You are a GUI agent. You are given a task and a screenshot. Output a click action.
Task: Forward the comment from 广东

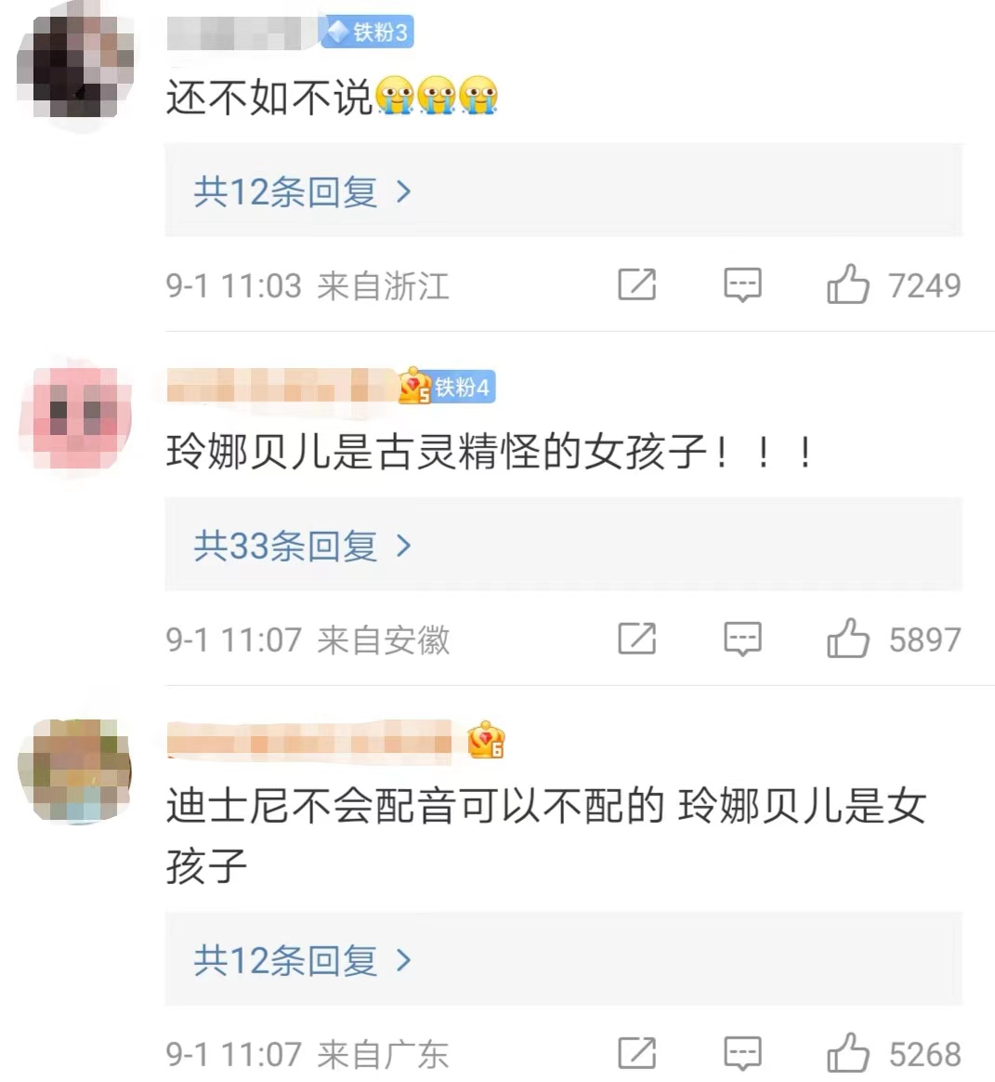pyautogui.click(x=636, y=1053)
